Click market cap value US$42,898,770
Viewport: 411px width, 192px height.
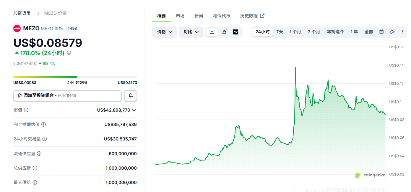point(113,110)
